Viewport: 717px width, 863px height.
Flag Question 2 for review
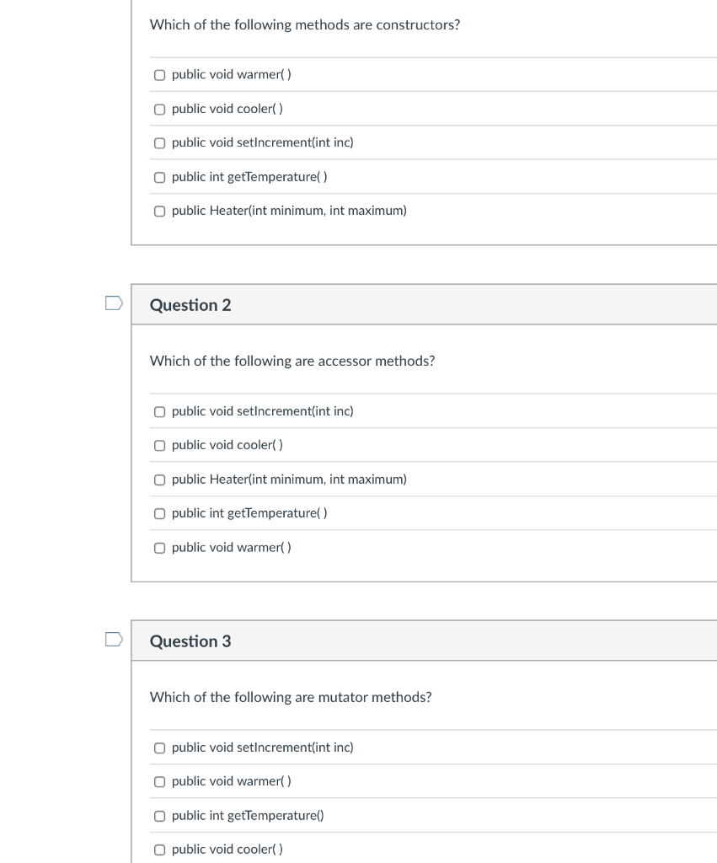114,303
